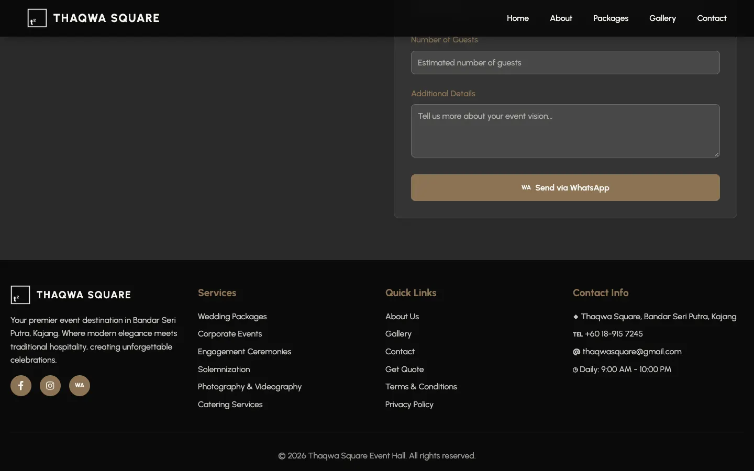This screenshot has height=471, width=754.
Task: Follow the Gallery quick link in footer
Action: 398,334
